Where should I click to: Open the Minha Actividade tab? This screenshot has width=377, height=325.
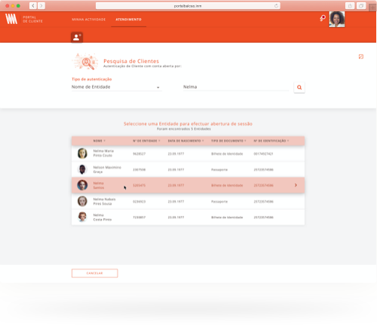pyautogui.click(x=89, y=20)
